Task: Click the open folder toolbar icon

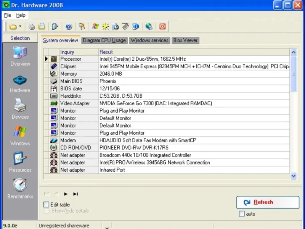Action: (x=13, y=26)
